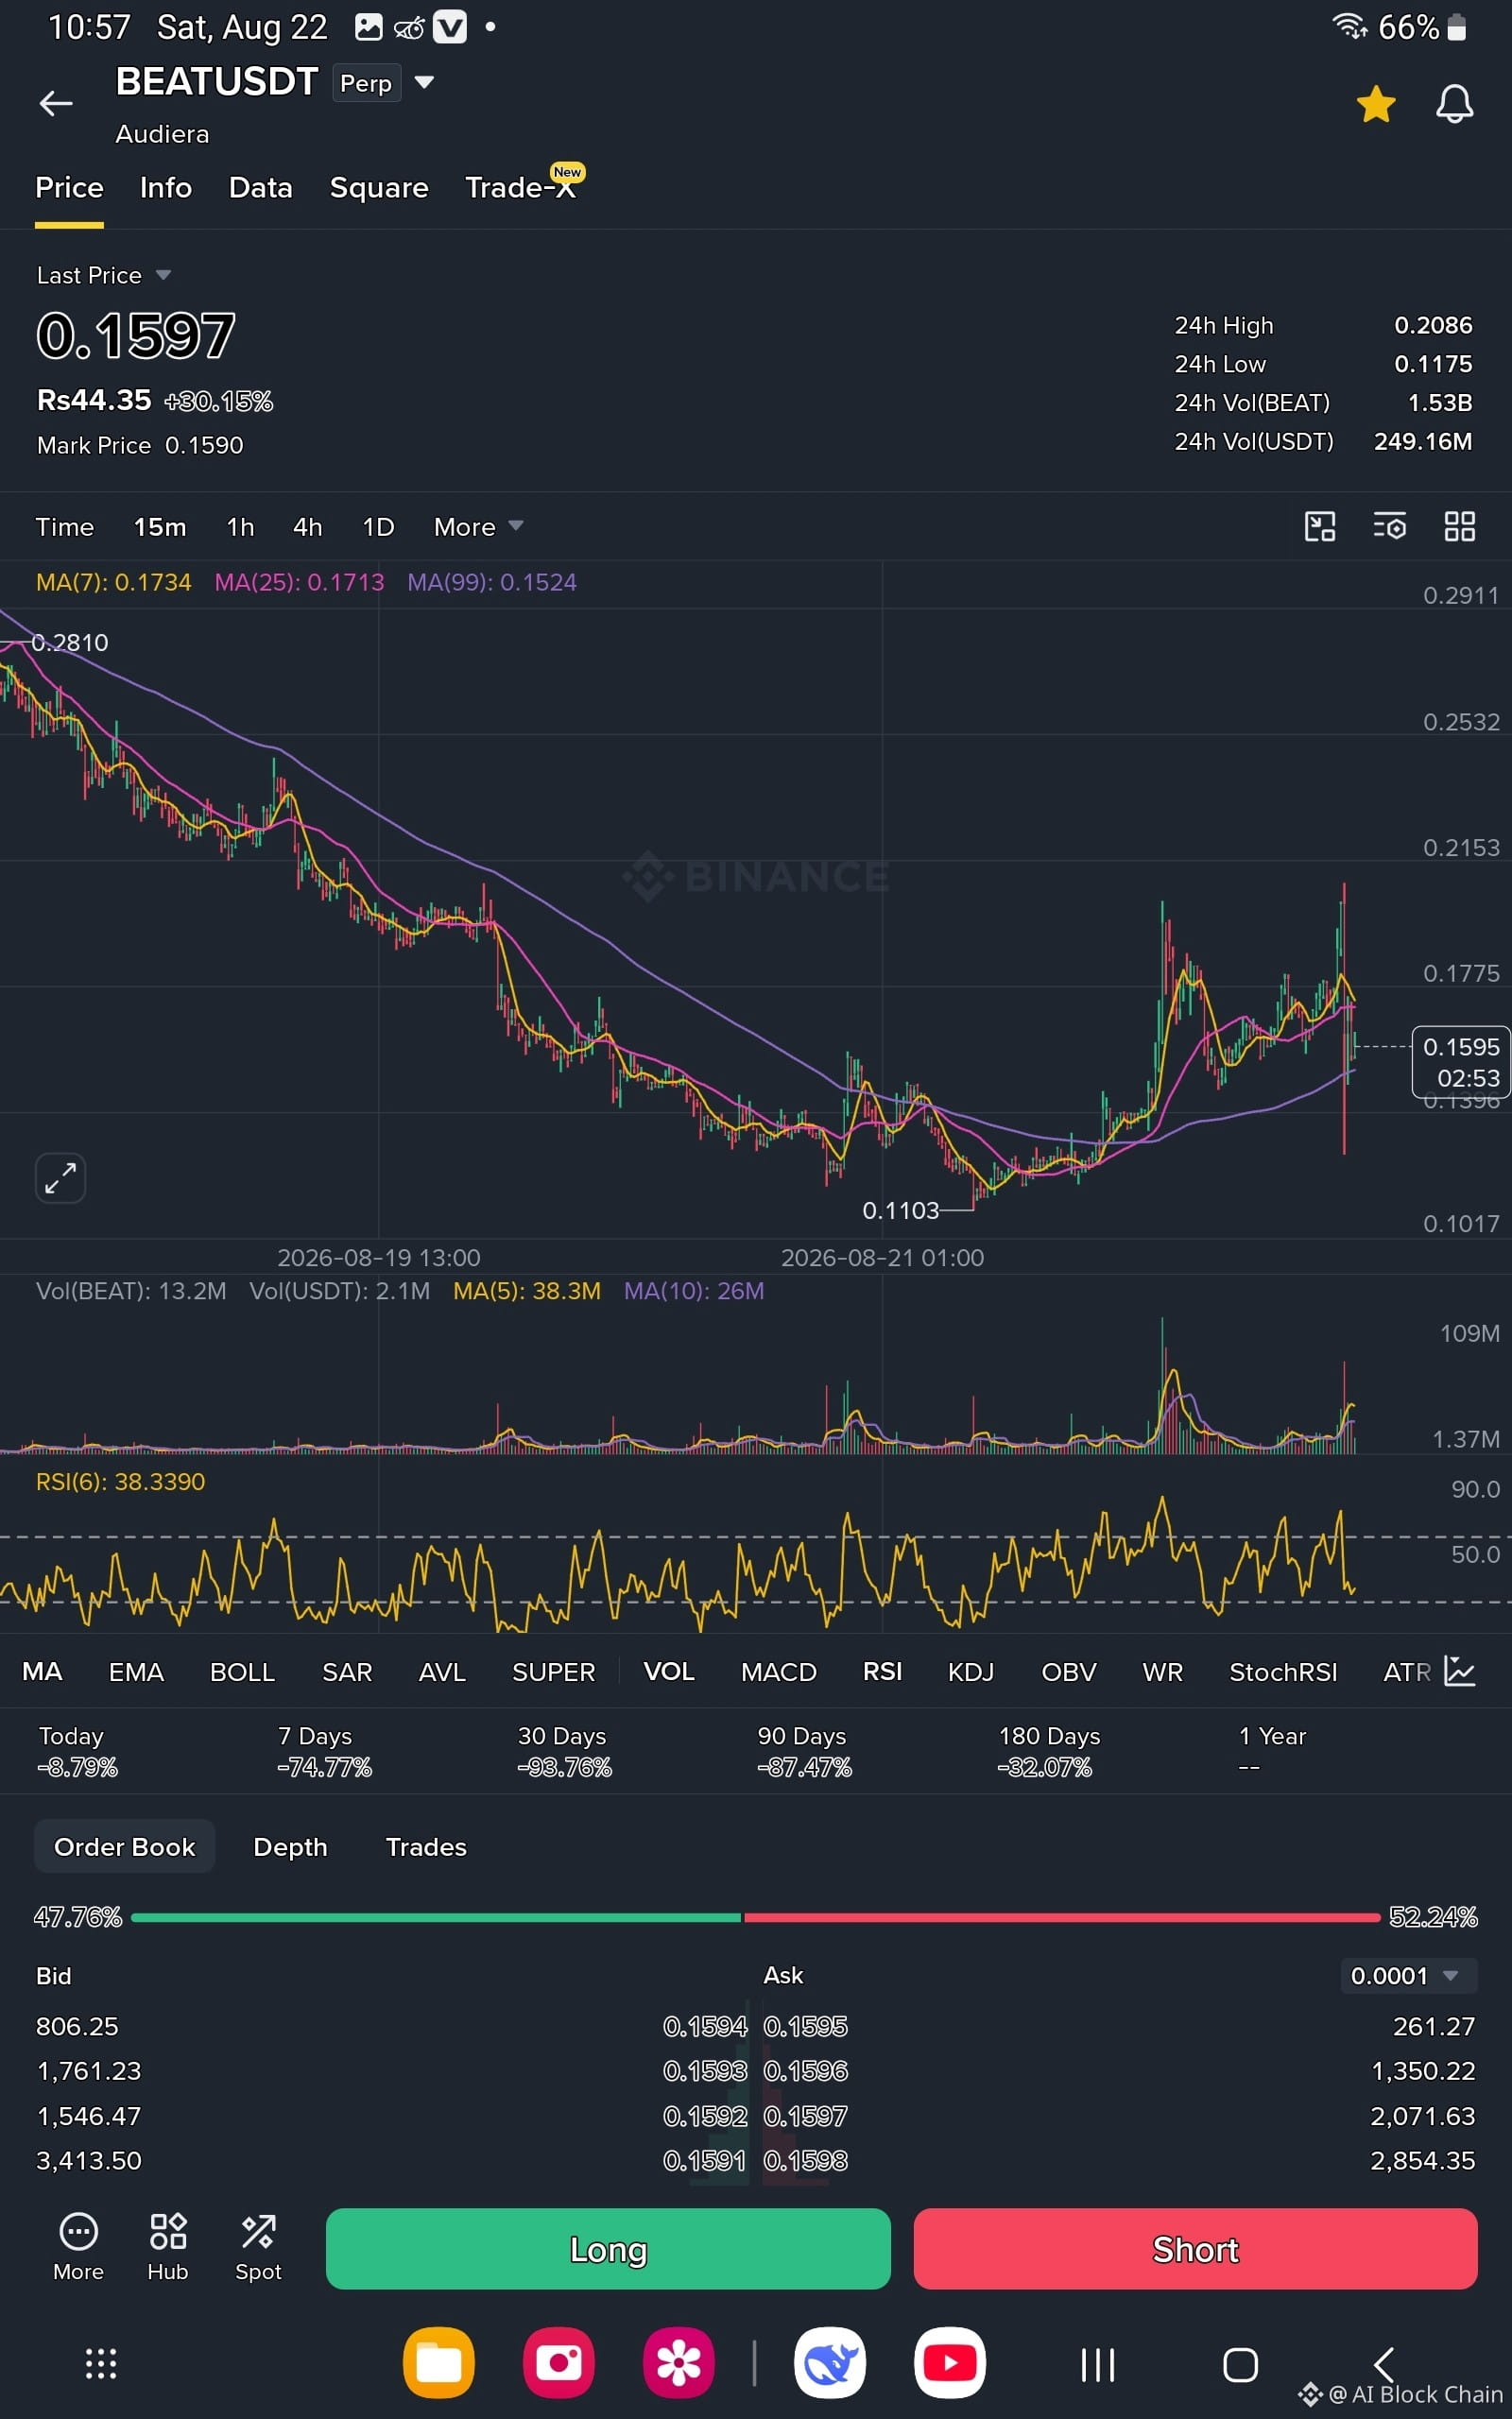Select the Order Book tab
The image size is (1512, 2419).
[125, 1846]
